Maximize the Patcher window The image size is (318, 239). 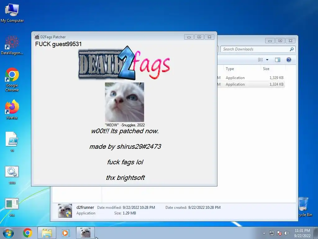[x=199, y=37]
